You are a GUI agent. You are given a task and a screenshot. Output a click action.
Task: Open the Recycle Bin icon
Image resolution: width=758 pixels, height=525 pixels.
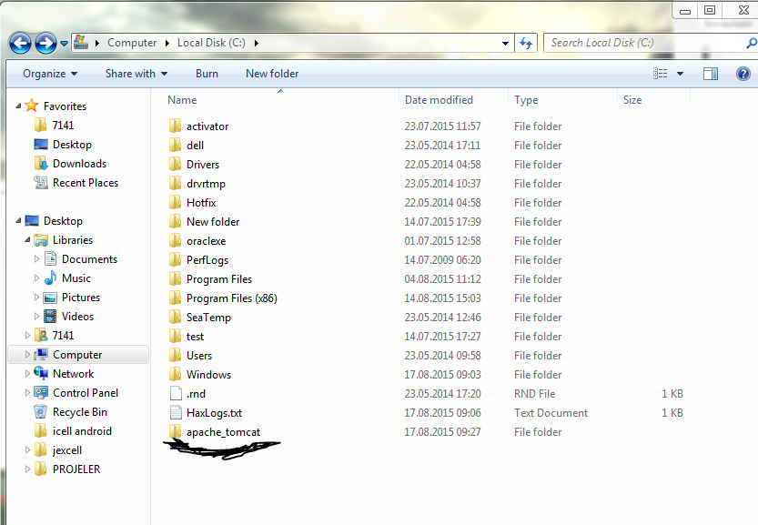click(41, 411)
